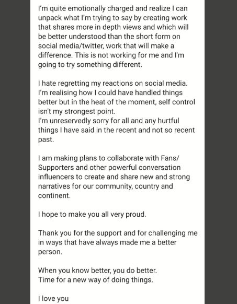This screenshot has width=237, height=304.
Task: Click "I am making plans to collaborate"
Action: (109, 158)
